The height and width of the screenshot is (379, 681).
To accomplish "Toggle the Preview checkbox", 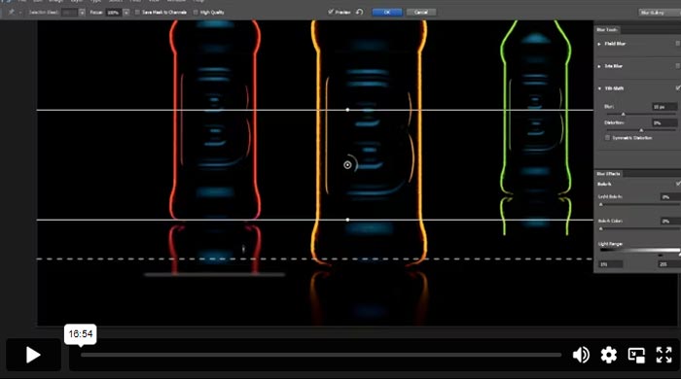I will coord(331,12).
